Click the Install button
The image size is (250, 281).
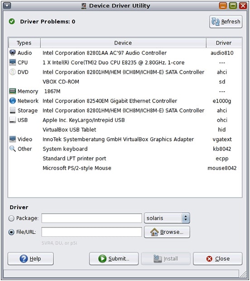tap(166, 258)
